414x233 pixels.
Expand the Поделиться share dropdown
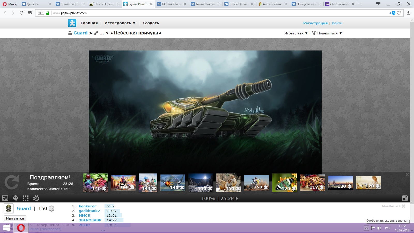click(x=327, y=33)
